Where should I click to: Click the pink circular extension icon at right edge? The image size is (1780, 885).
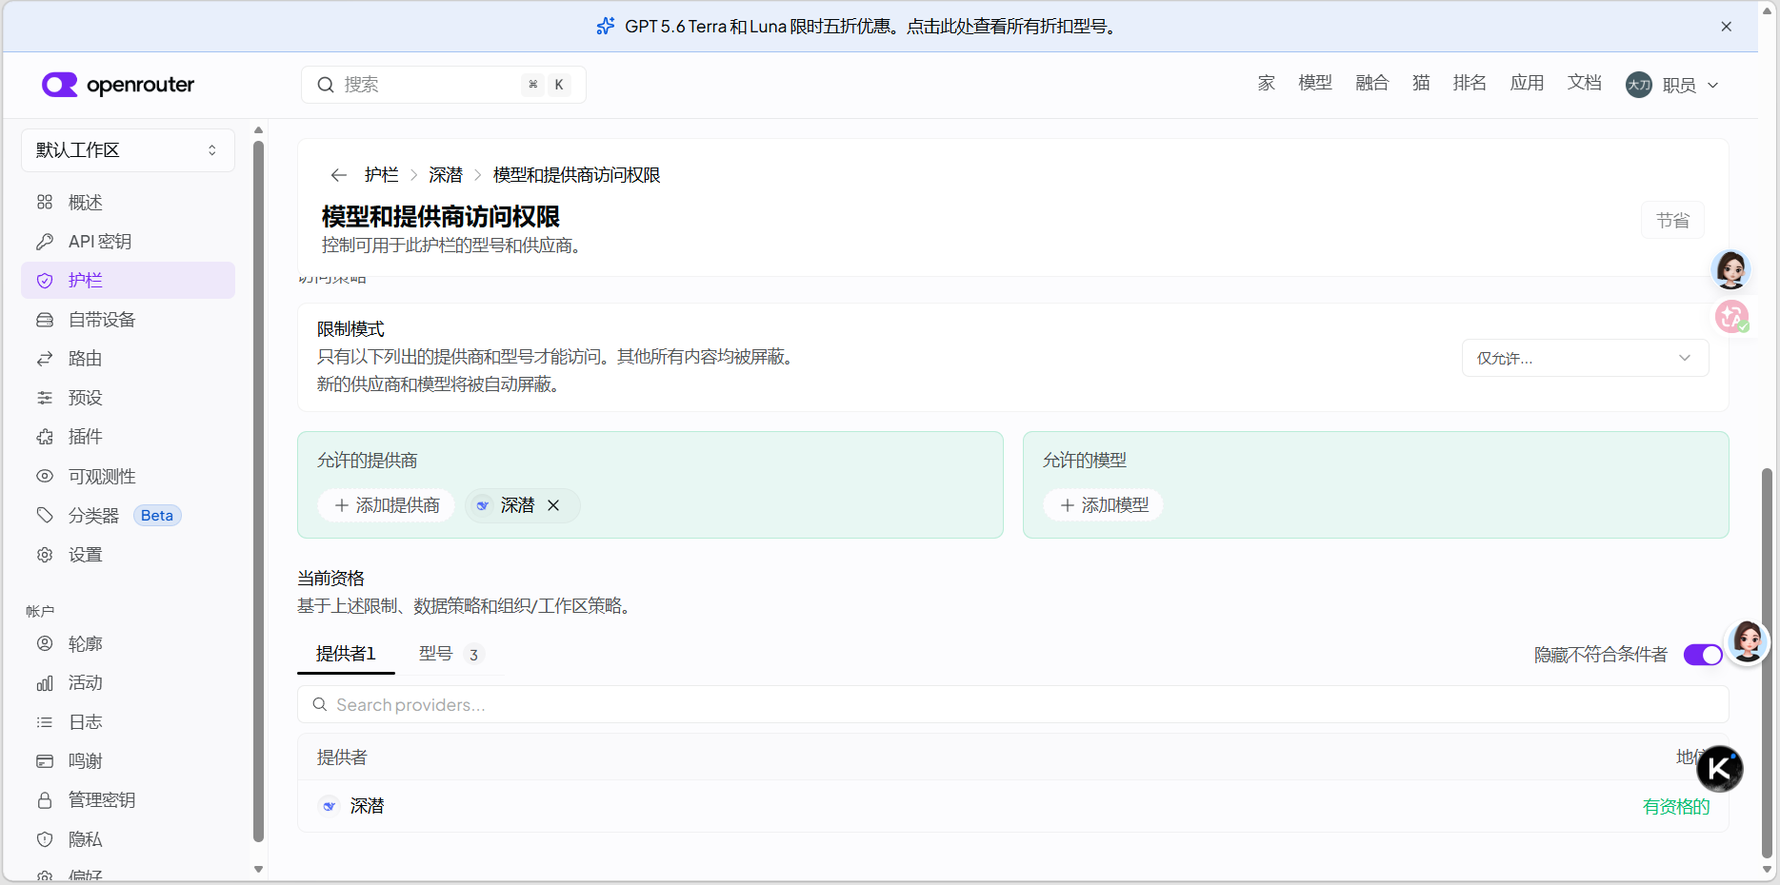point(1731,316)
